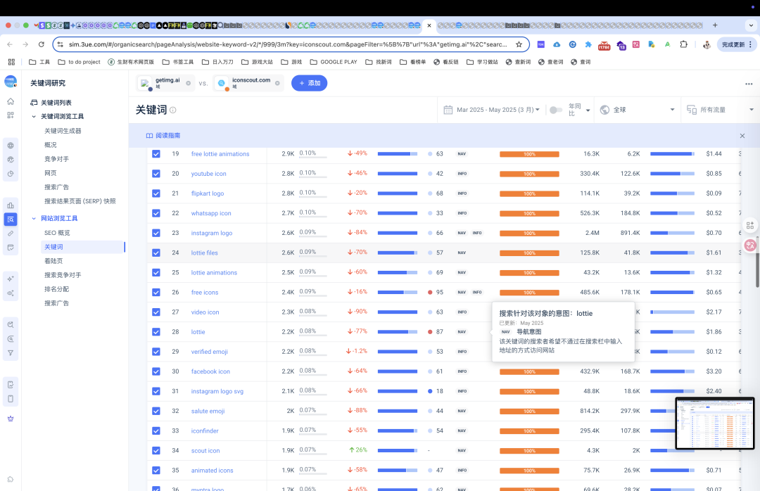The width and height of the screenshot is (760, 491).
Task: Close the reading guide banner
Action: (742, 136)
